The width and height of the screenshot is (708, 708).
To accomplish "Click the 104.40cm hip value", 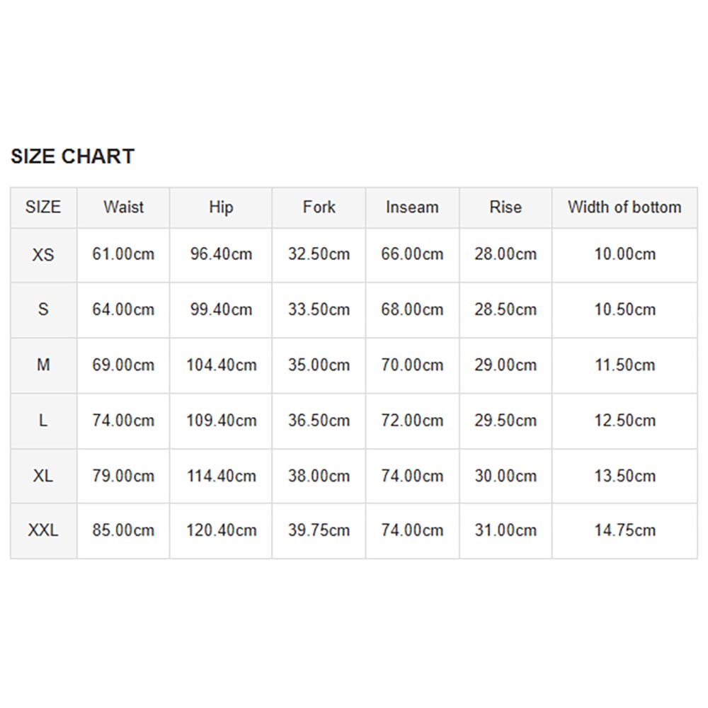I will click(221, 365).
